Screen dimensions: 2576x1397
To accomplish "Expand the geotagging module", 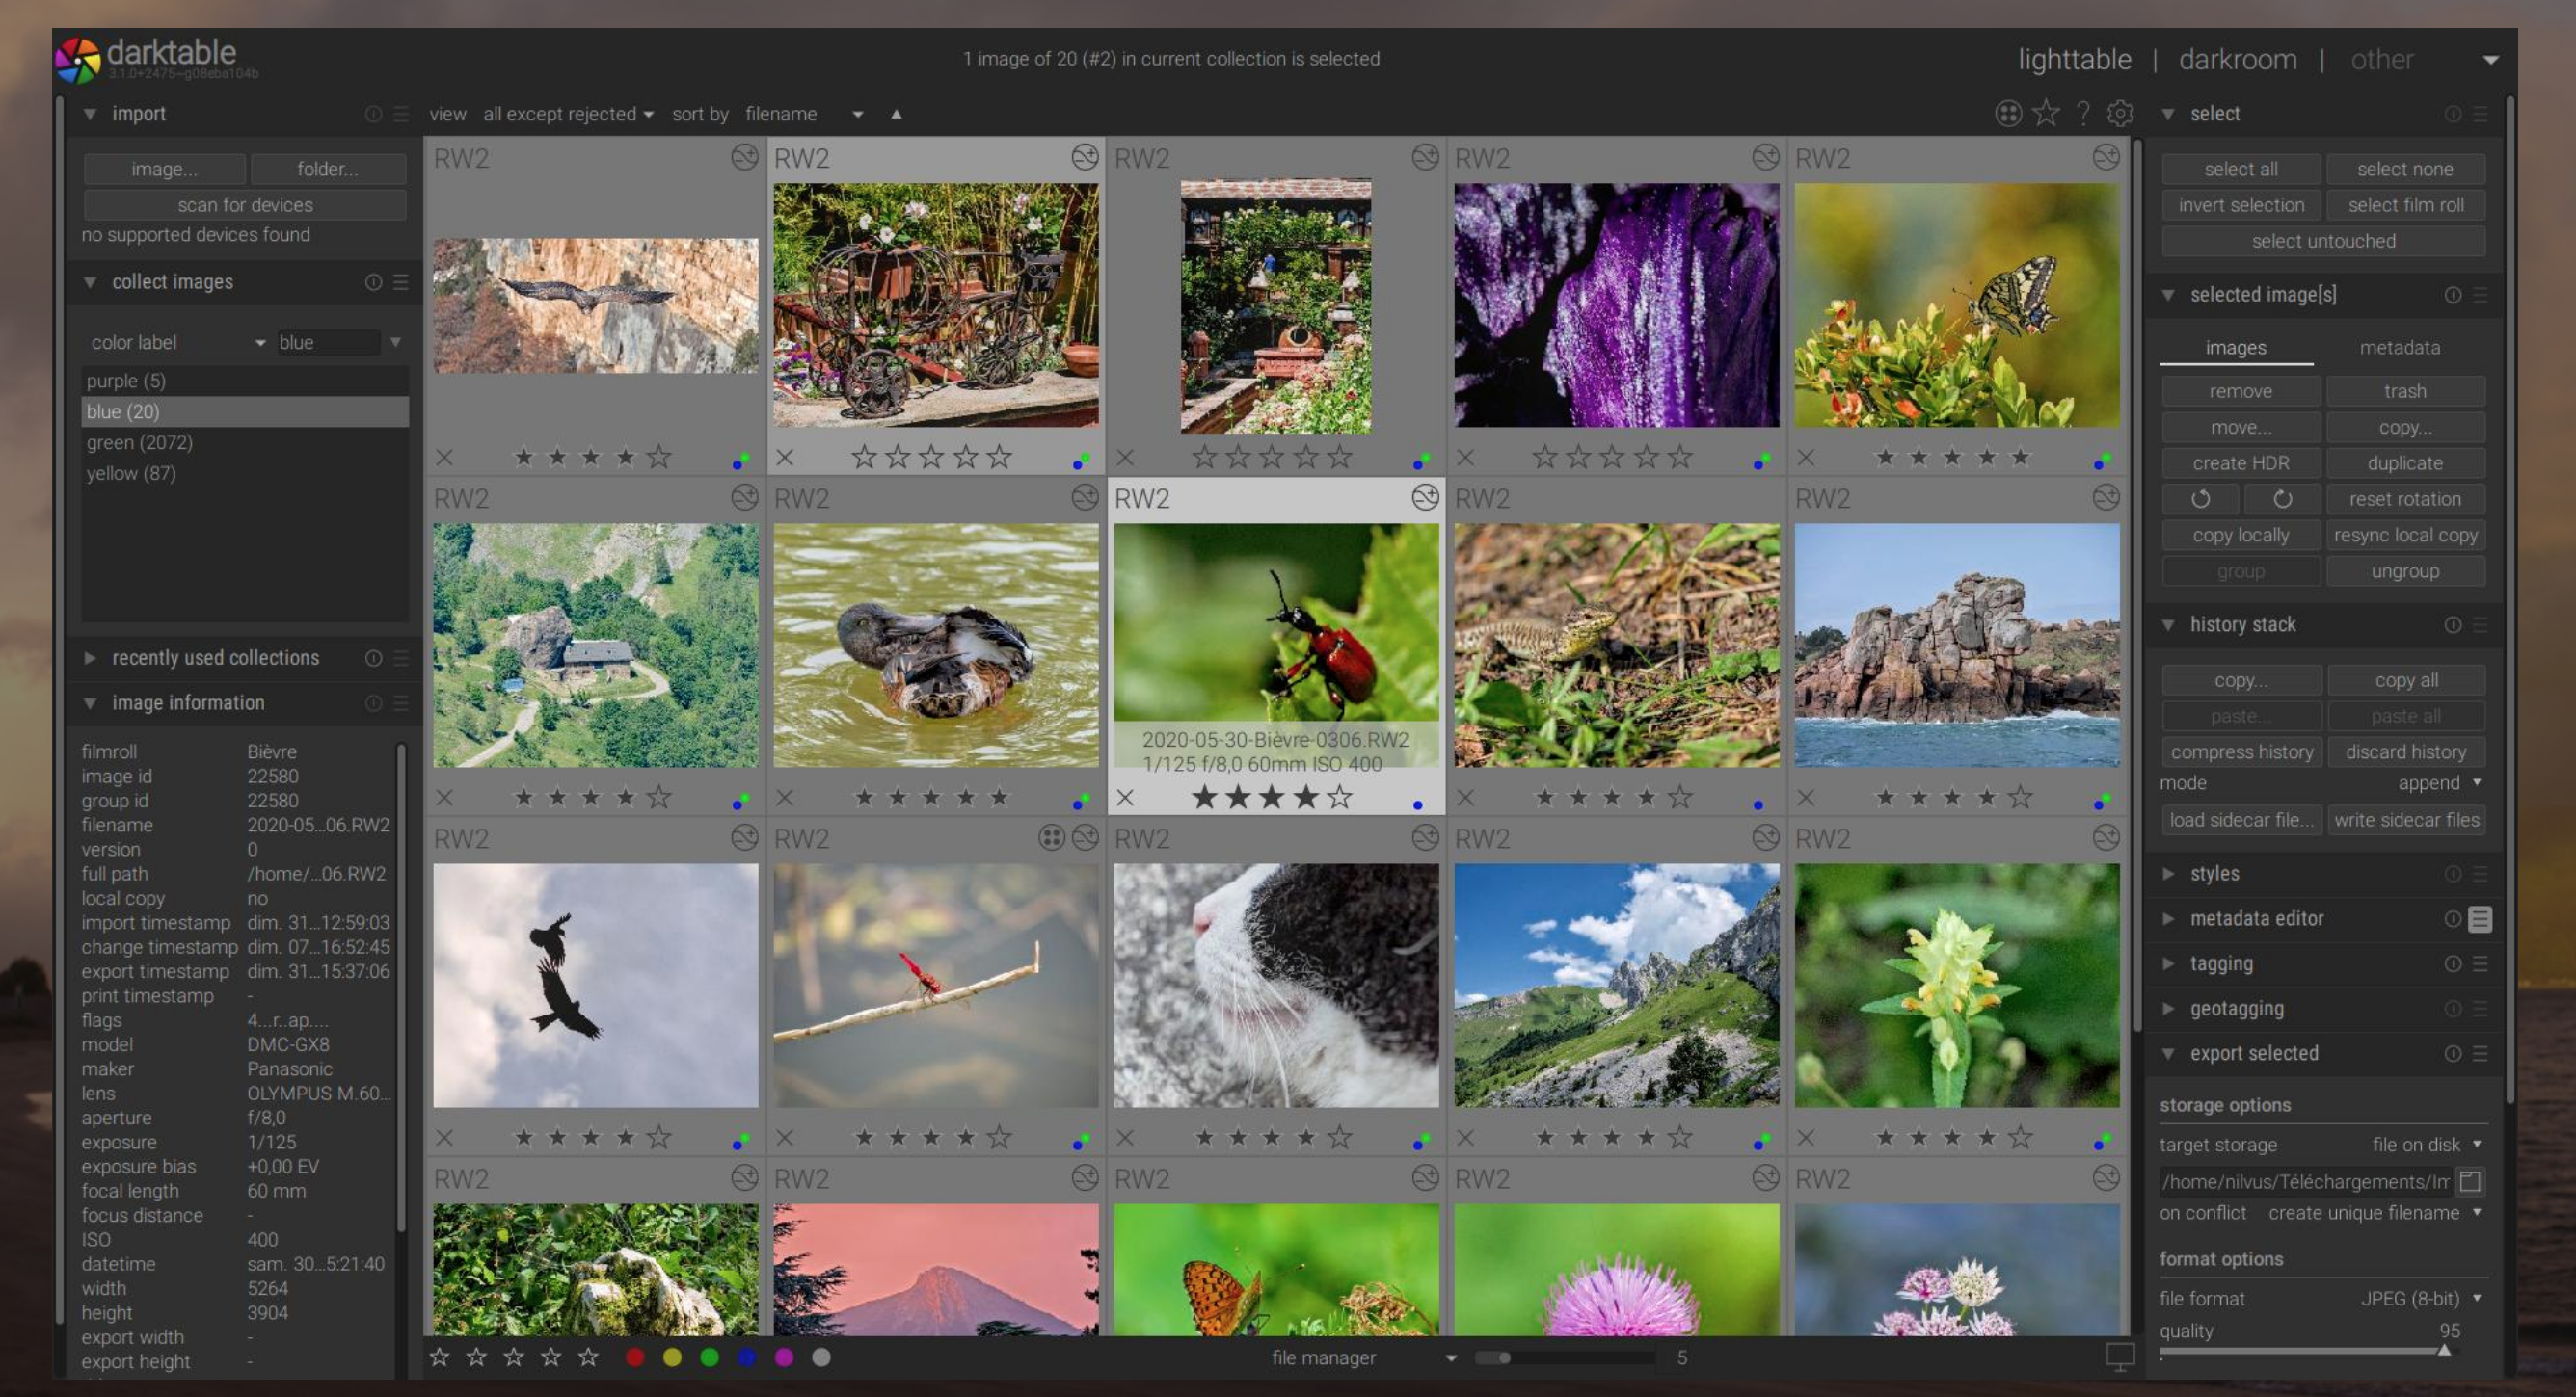I will click(x=2168, y=1009).
